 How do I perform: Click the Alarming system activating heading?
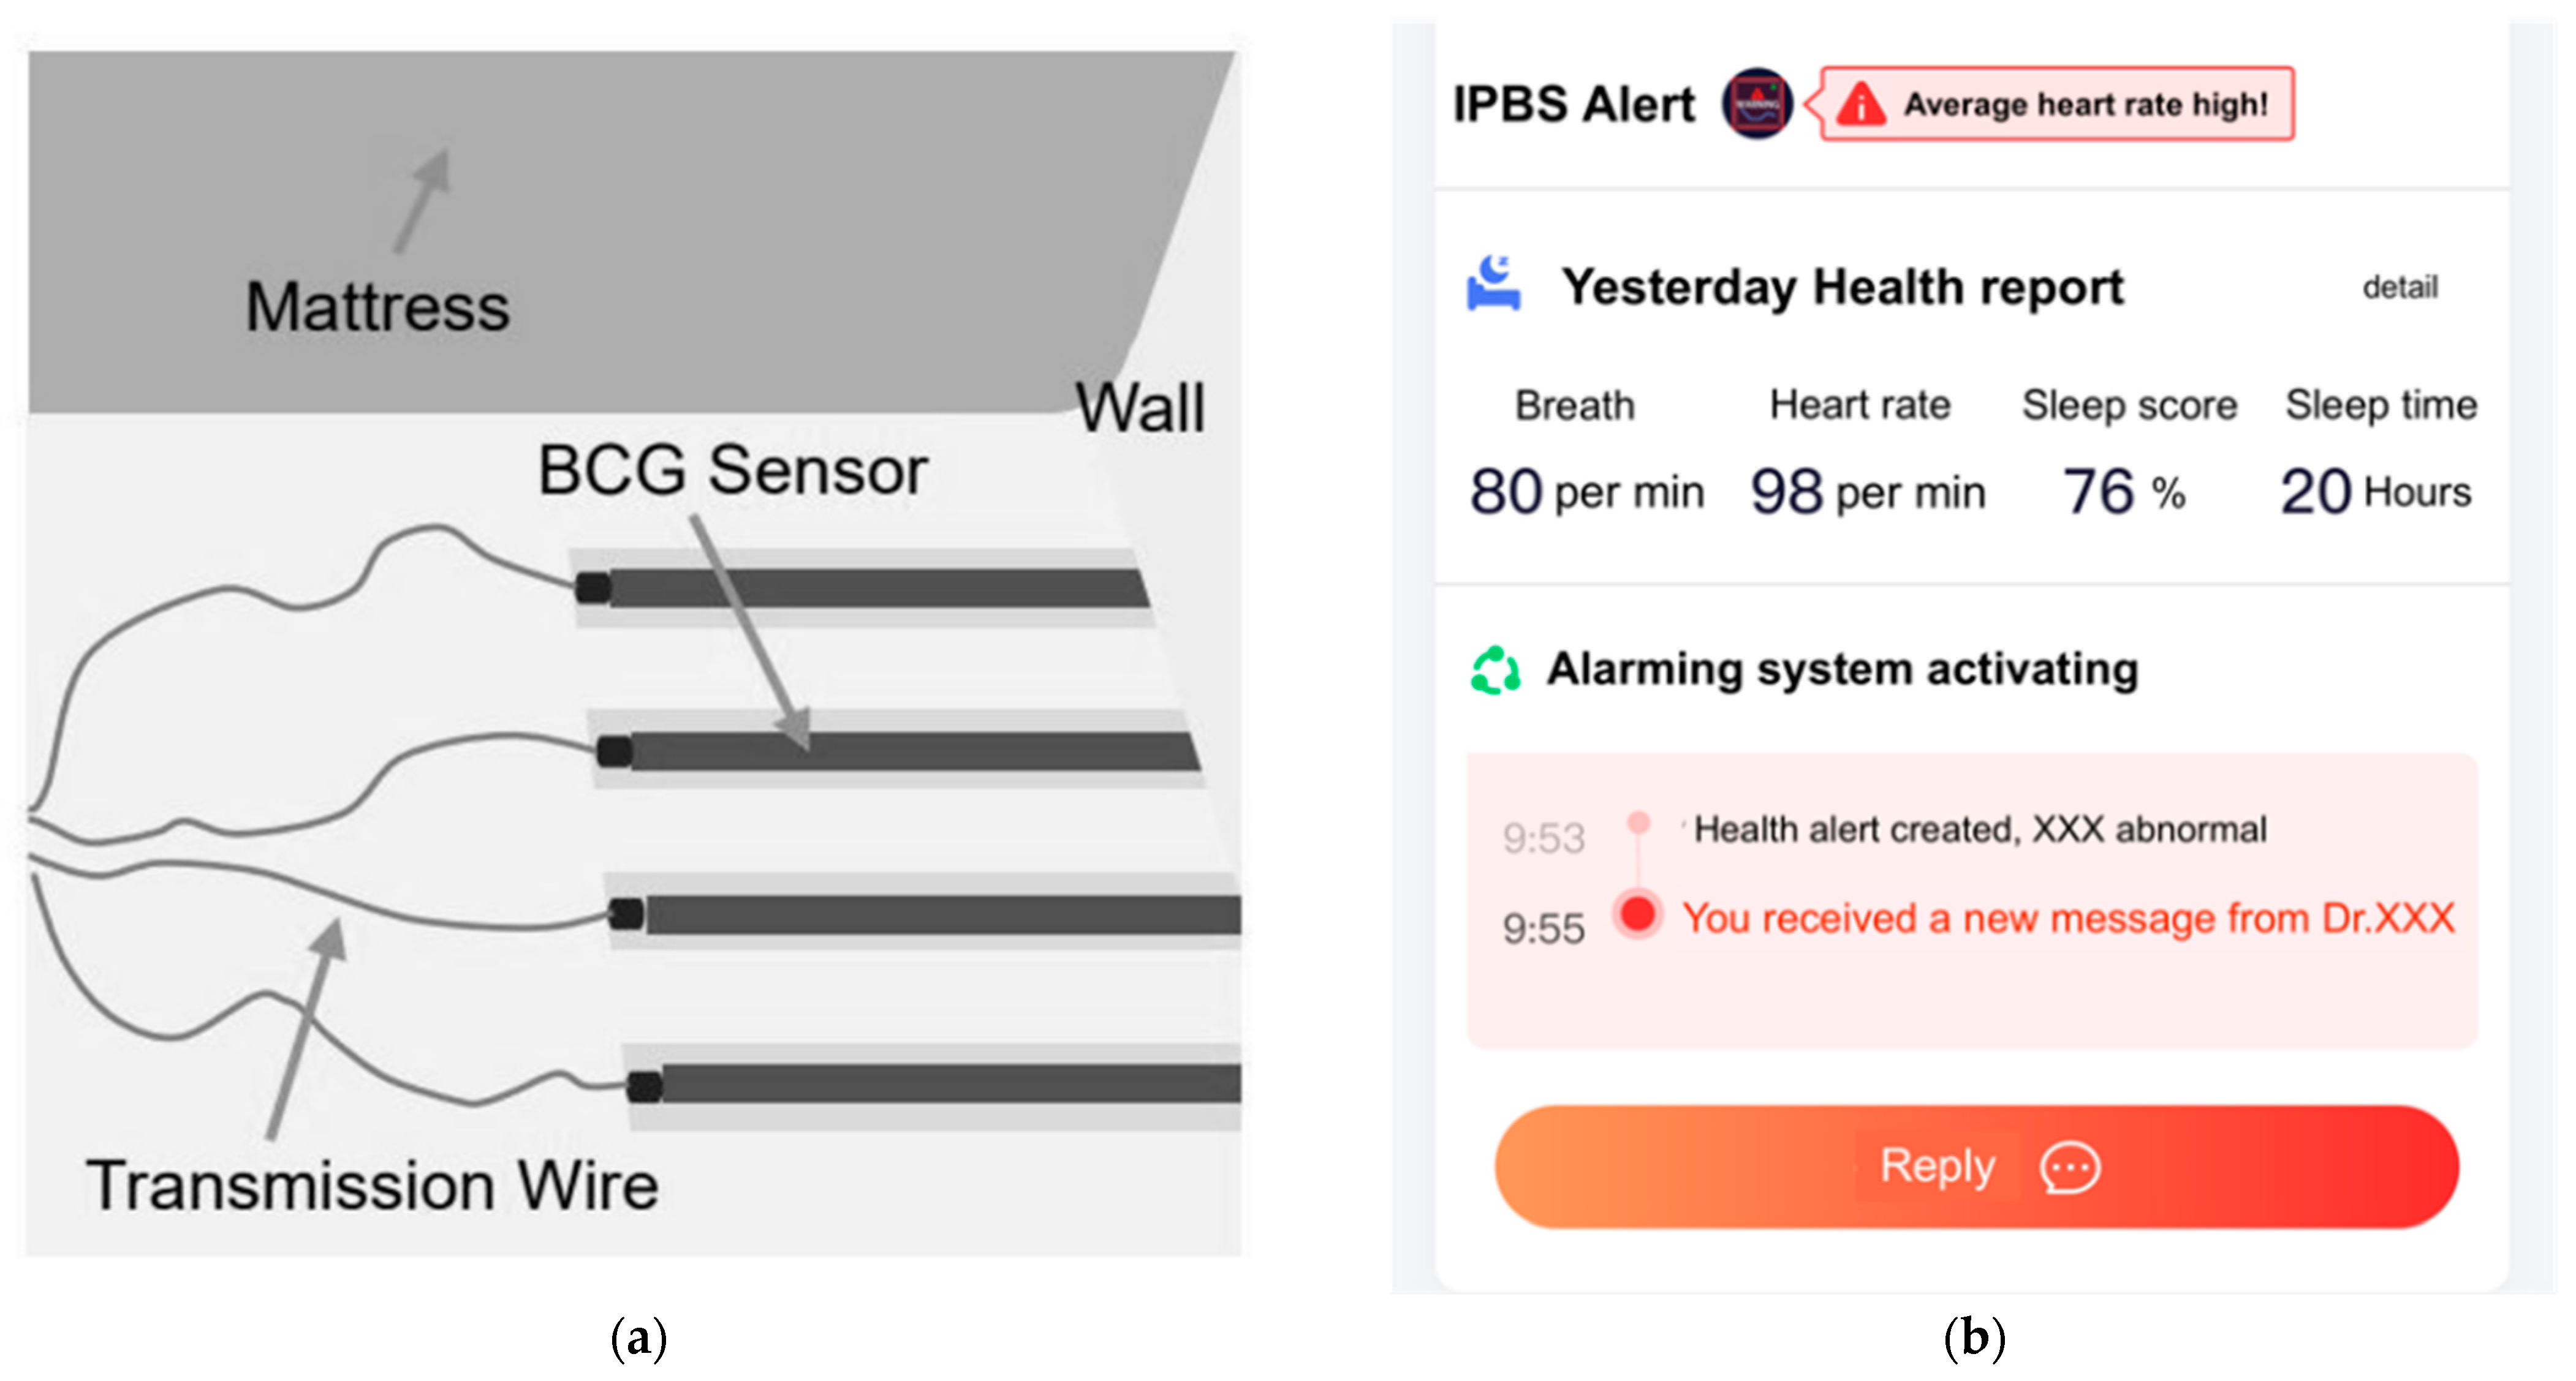coord(1842,669)
